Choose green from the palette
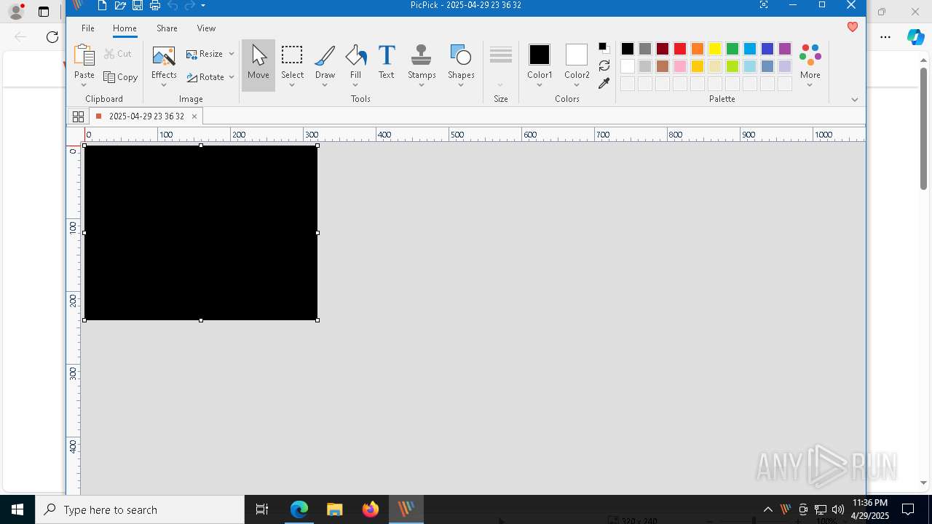 (x=732, y=49)
